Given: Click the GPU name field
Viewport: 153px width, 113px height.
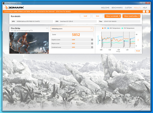Looking at the screenshot, I should coord(34,21).
